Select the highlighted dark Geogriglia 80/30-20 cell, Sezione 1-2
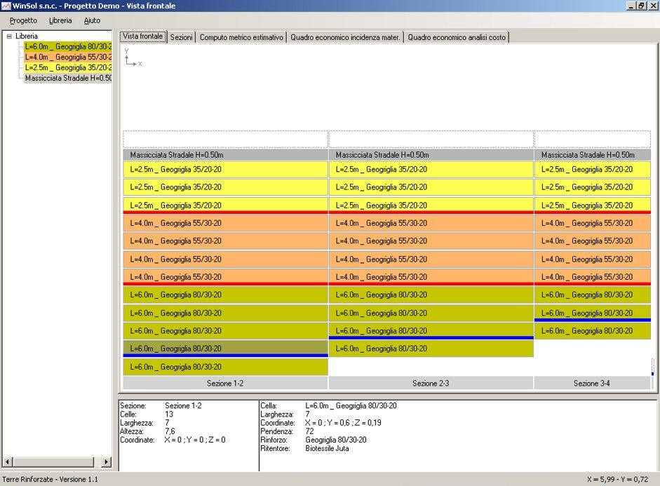Image resolution: width=660 pixels, height=486 pixels. click(x=225, y=349)
